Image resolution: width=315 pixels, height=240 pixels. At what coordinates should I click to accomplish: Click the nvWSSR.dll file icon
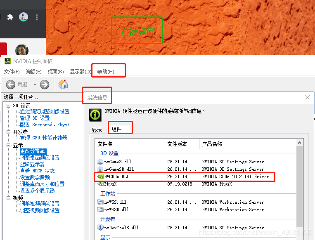(100, 209)
